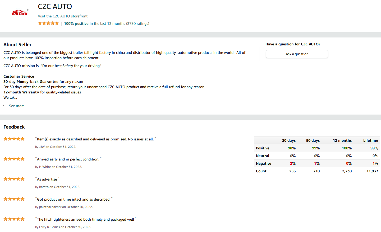The width and height of the screenshot is (381, 232).
Task: Click the 11,937 lifetime count value
Action: coord(372,171)
